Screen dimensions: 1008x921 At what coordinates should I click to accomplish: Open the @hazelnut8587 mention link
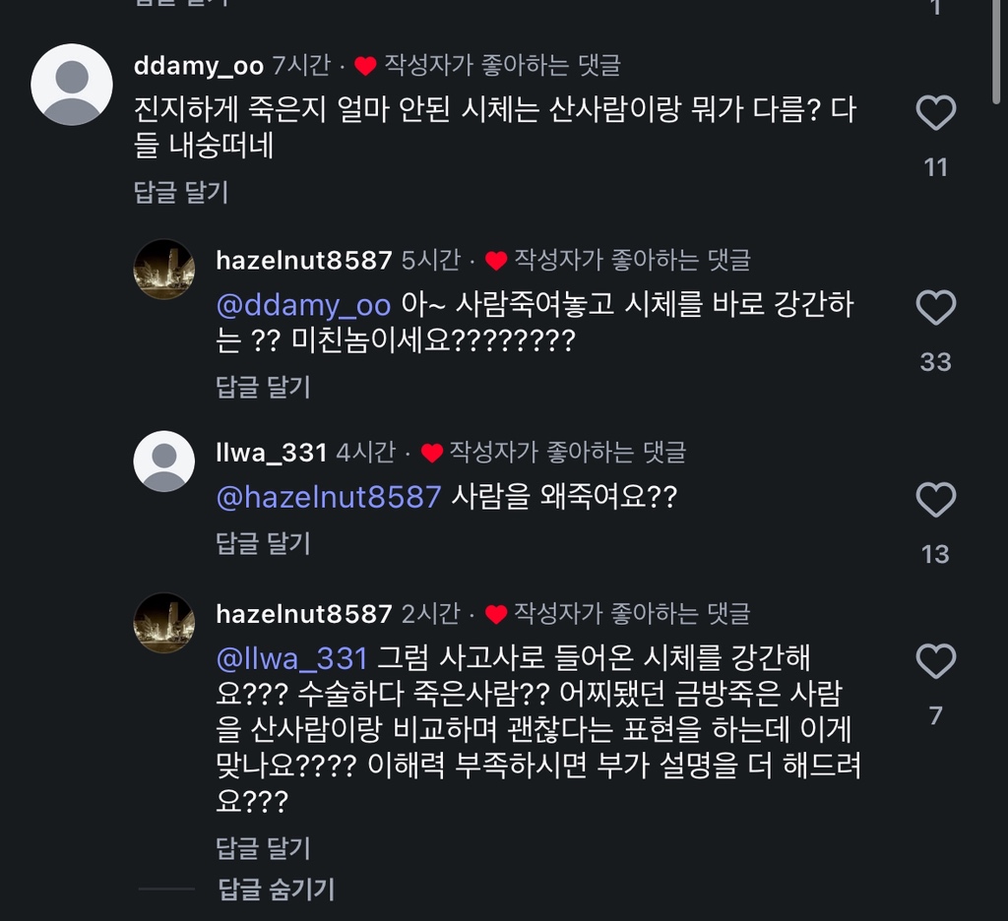click(328, 497)
